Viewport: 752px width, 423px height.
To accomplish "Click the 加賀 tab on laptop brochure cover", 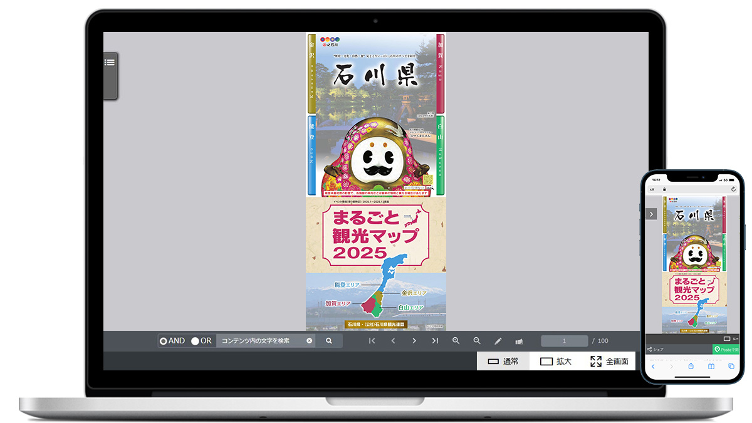I will (441, 74).
